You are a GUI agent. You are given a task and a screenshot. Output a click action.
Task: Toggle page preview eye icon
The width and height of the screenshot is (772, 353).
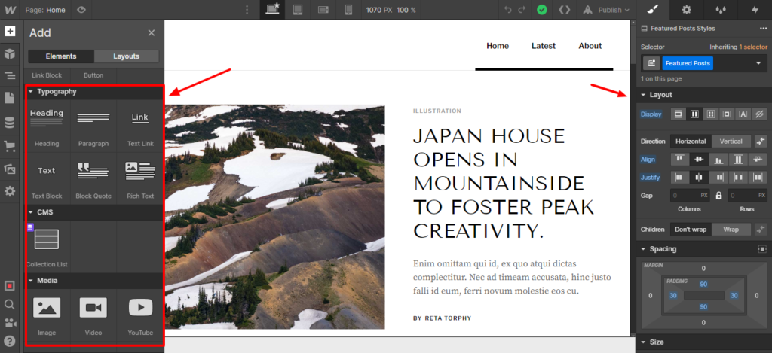(x=81, y=10)
